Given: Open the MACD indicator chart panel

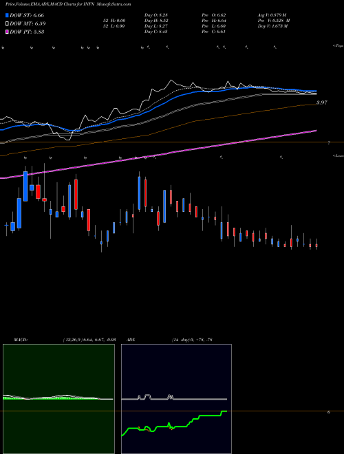Looking at the screenshot, I should coord(58,399).
